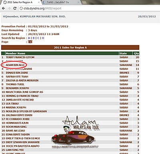Select member name ZALEHA @ ANITA MERUSIN
This screenshot has width=160, height=154.
pos(22,81)
